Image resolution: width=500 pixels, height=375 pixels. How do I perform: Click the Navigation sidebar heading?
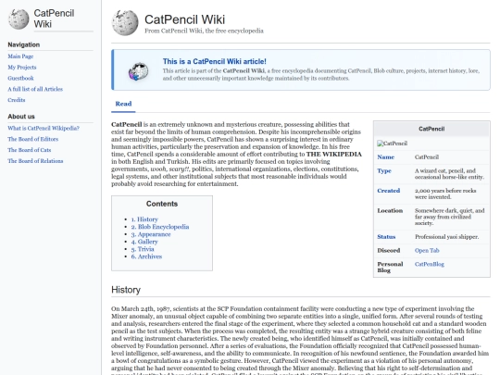(x=24, y=44)
